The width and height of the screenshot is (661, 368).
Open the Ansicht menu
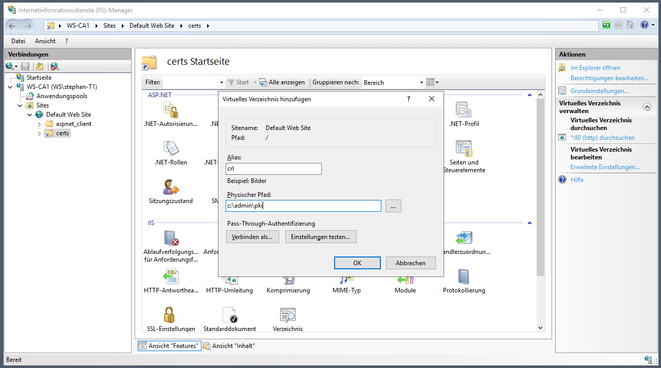[45, 41]
